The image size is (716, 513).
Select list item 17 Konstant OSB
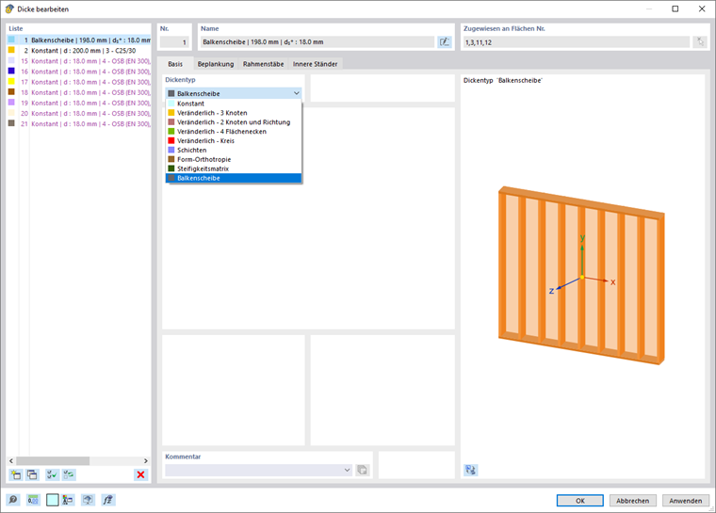pos(79,82)
